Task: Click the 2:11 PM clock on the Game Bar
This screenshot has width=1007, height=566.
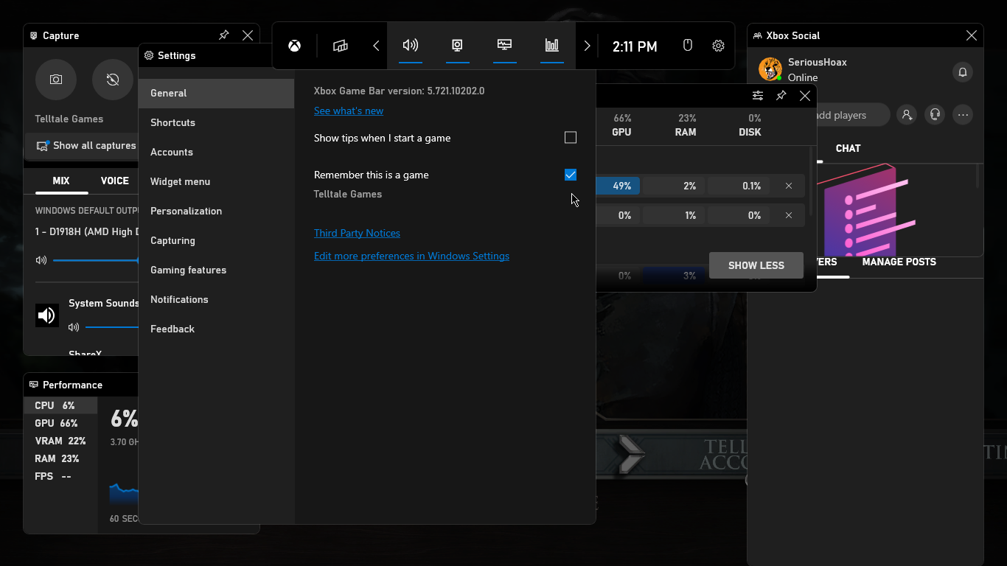Action: click(635, 46)
